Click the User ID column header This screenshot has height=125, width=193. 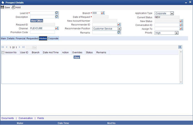click(x=24, y=52)
